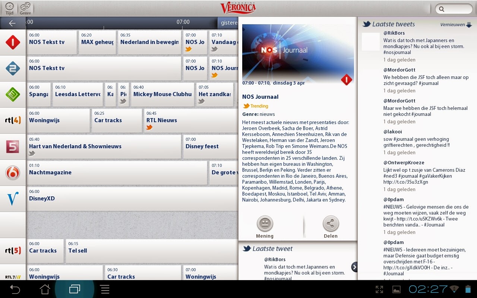Open Tel sell at 06:15

[x=152, y=251]
